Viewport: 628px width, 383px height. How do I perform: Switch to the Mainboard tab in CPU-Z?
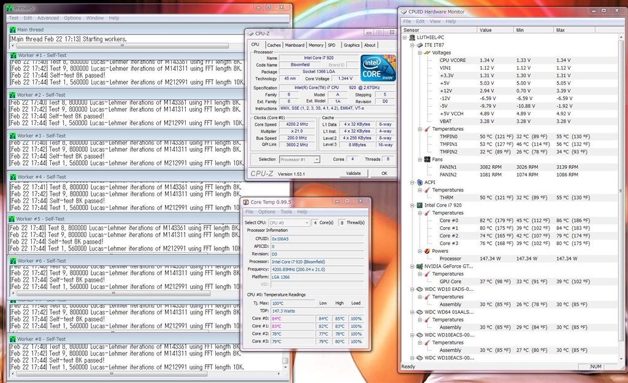click(x=295, y=45)
